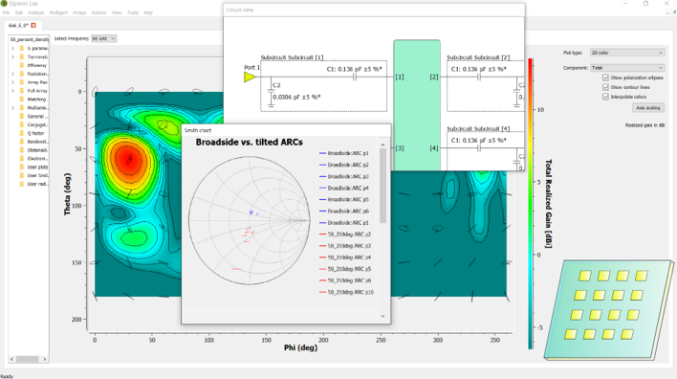Click the Subcircuit [1] label in Circuit view
This screenshot has height=379, width=677.
point(292,57)
